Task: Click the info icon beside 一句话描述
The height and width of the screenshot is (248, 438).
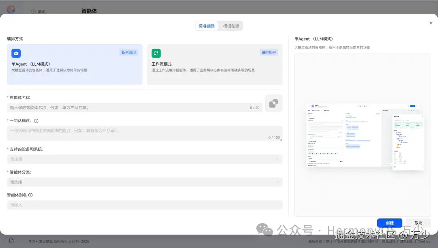Action: 36,121
